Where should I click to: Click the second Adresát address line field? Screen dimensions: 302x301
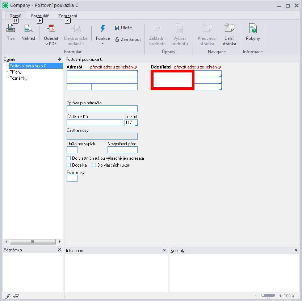tap(102, 80)
